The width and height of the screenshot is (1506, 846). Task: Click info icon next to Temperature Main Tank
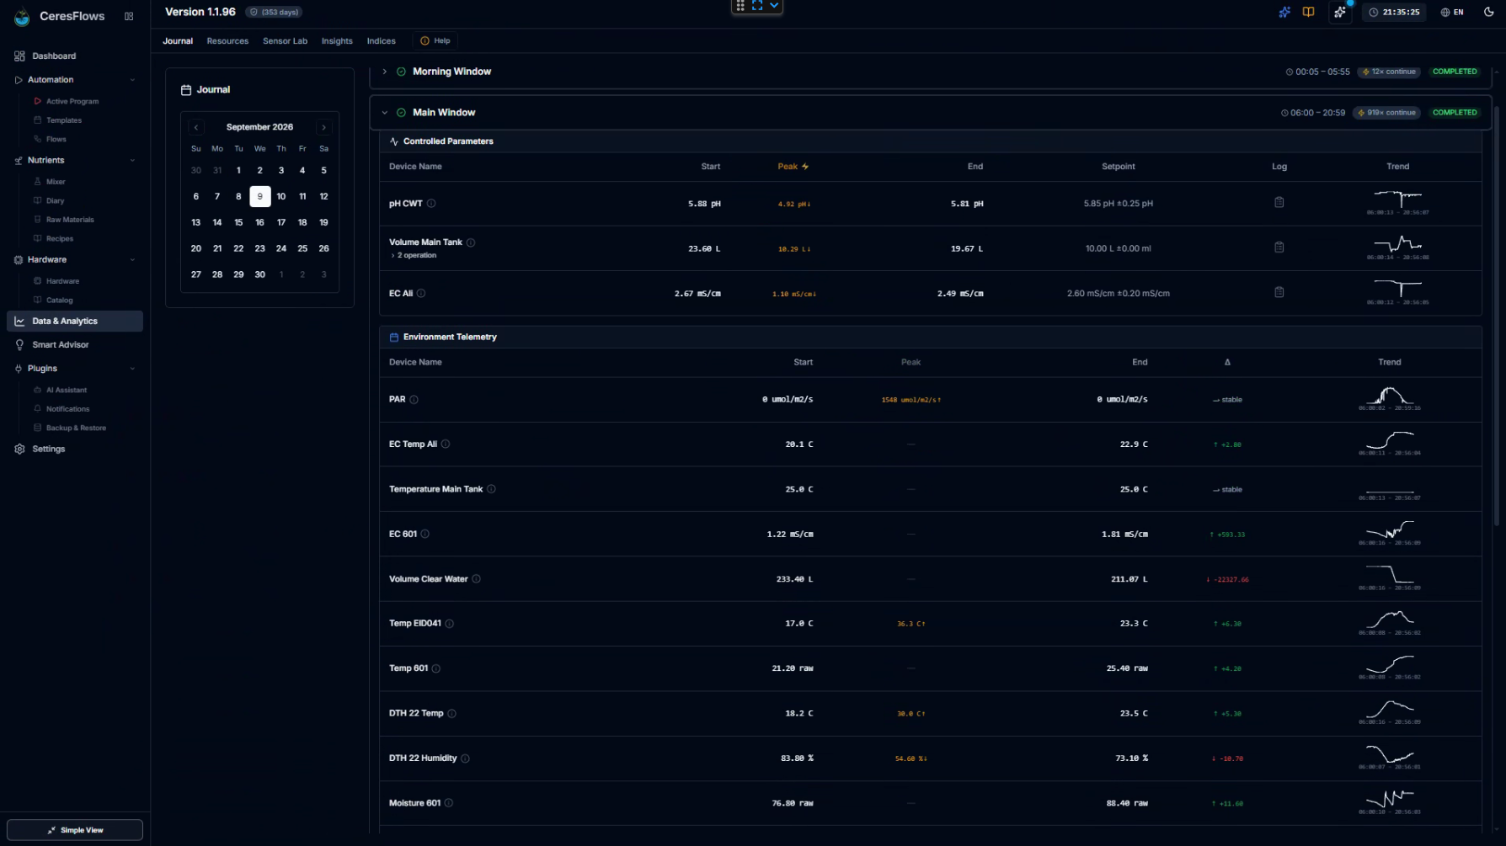coord(491,489)
